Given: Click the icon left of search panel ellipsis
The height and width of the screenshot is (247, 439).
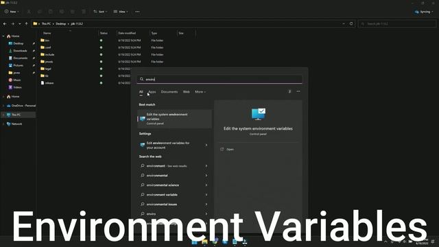Looking at the screenshot, I should coord(289,91).
